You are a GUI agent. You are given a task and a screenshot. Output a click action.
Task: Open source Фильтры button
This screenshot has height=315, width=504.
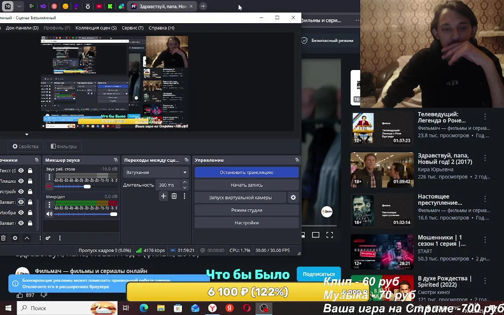(x=63, y=146)
